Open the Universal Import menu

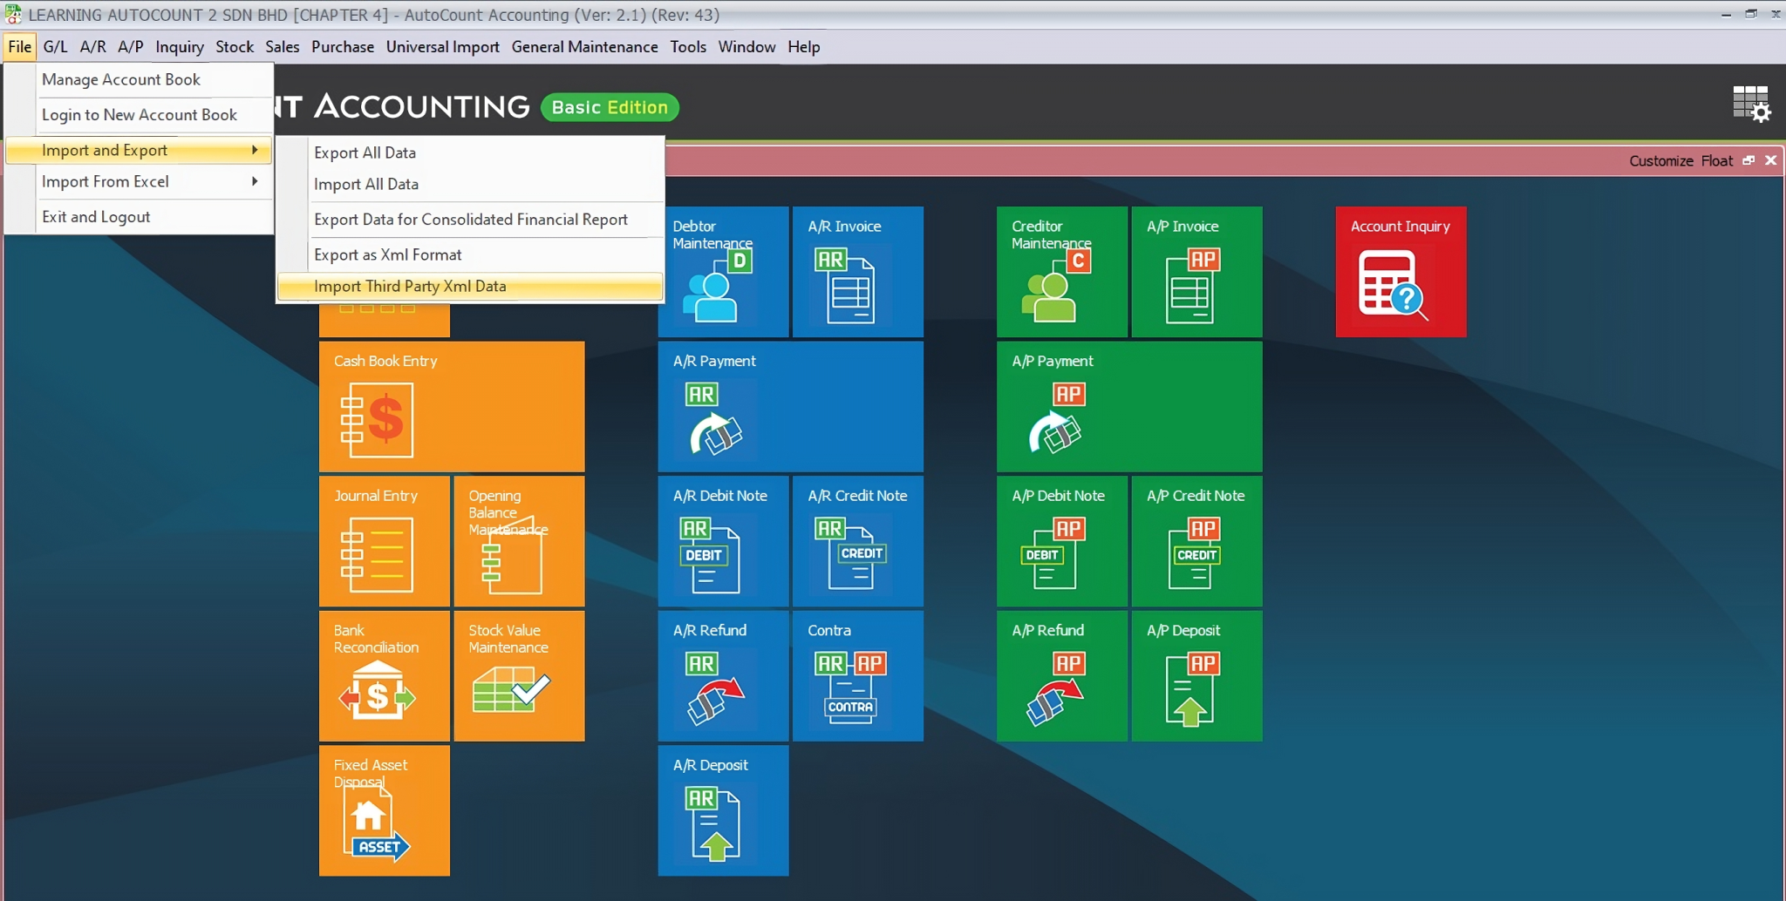pos(443,47)
